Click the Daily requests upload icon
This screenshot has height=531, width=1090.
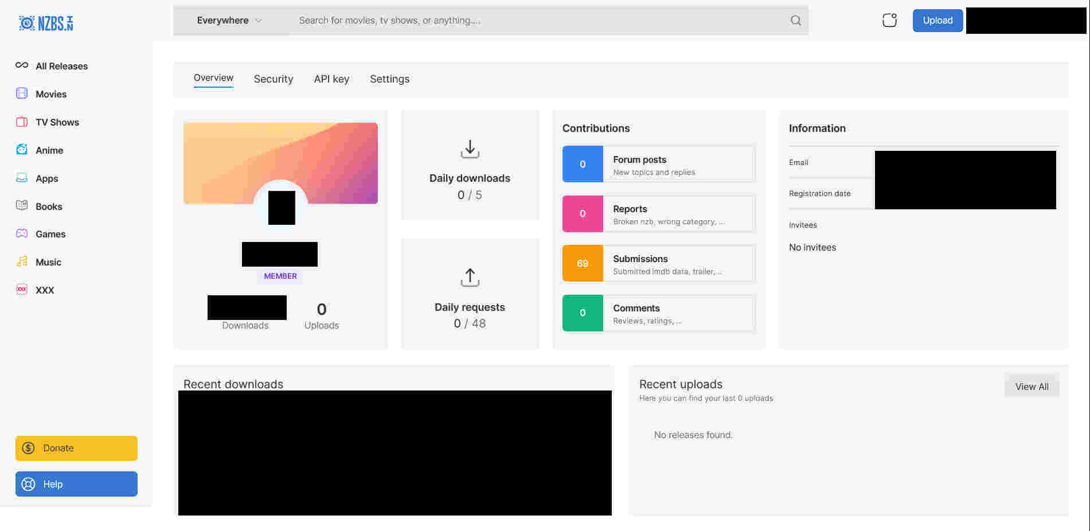pos(470,278)
